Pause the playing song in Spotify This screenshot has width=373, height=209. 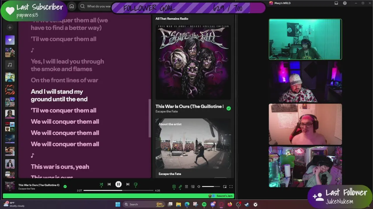tap(118, 184)
